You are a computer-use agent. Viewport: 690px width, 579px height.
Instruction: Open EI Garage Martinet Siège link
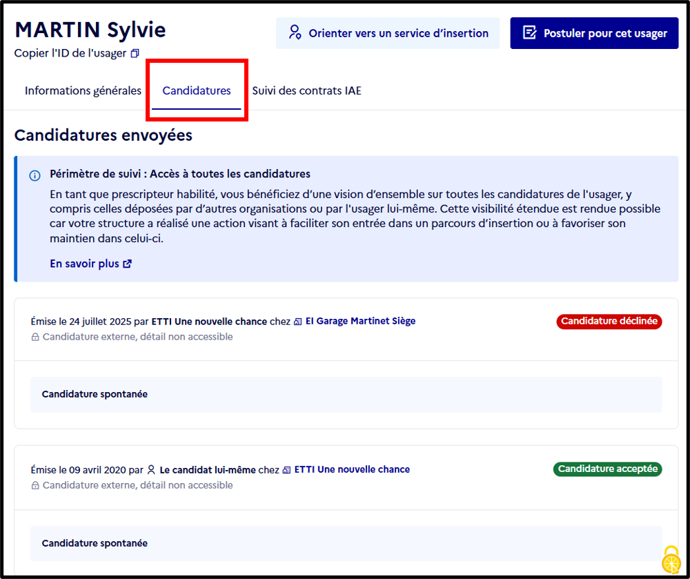360,321
